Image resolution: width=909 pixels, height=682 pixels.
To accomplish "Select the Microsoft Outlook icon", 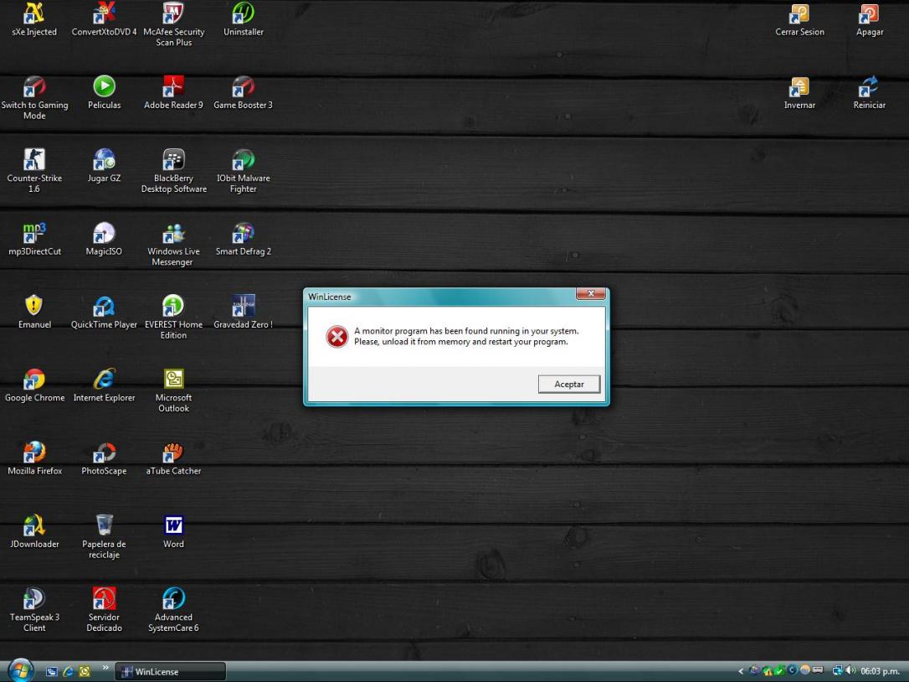I will point(173,390).
